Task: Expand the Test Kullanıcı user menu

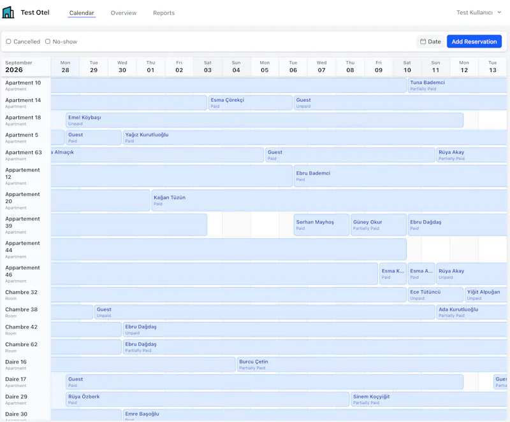Action: [479, 13]
